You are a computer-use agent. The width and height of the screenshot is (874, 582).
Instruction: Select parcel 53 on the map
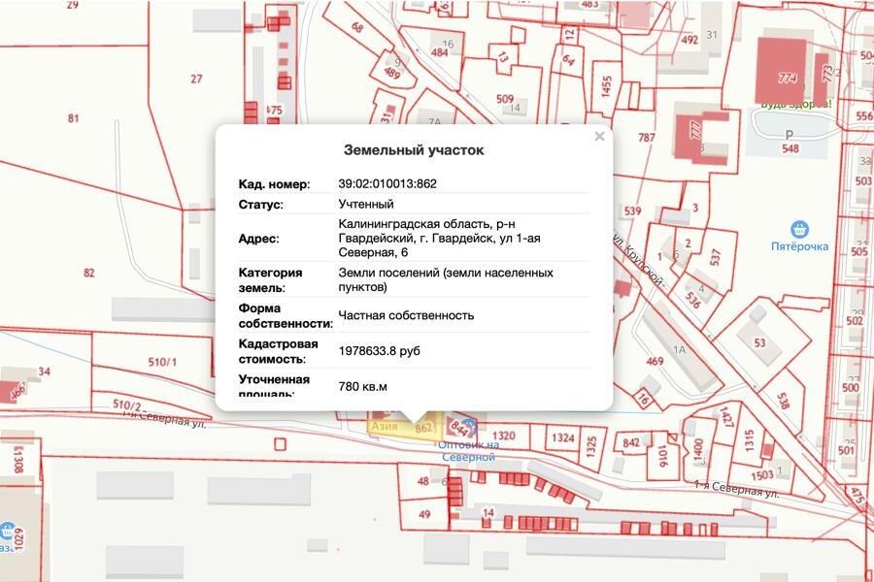coord(760,341)
